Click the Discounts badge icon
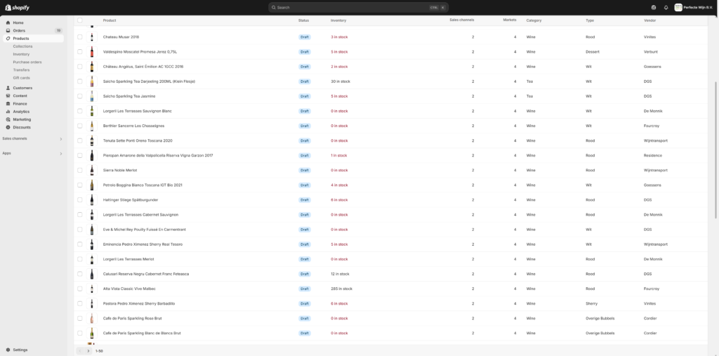 tap(8, 127)
